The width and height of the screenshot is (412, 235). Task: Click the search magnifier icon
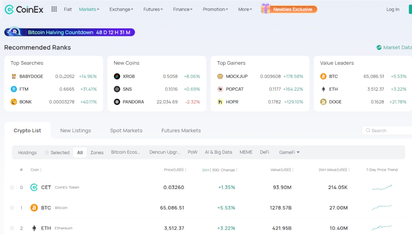coord(368,130)
